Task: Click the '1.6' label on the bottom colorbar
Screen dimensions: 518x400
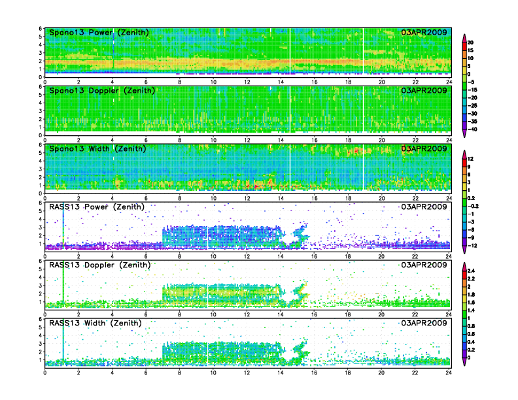Action: click(x=471, y=303)
